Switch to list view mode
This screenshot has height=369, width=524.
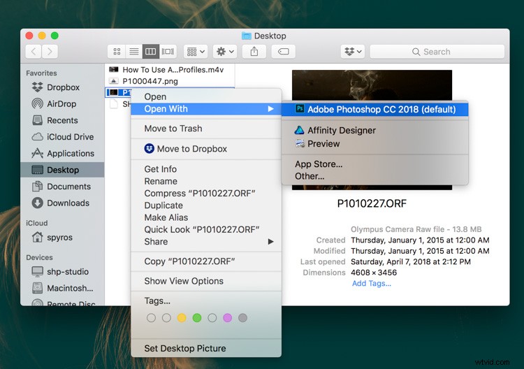tap(133, 51)
